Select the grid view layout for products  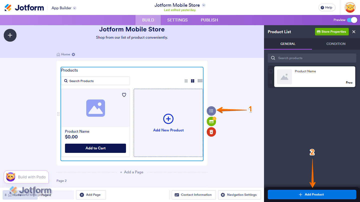(x=192, y=81)
